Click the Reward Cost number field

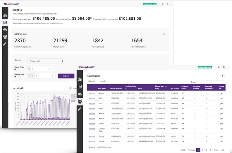tap(45, 76)
